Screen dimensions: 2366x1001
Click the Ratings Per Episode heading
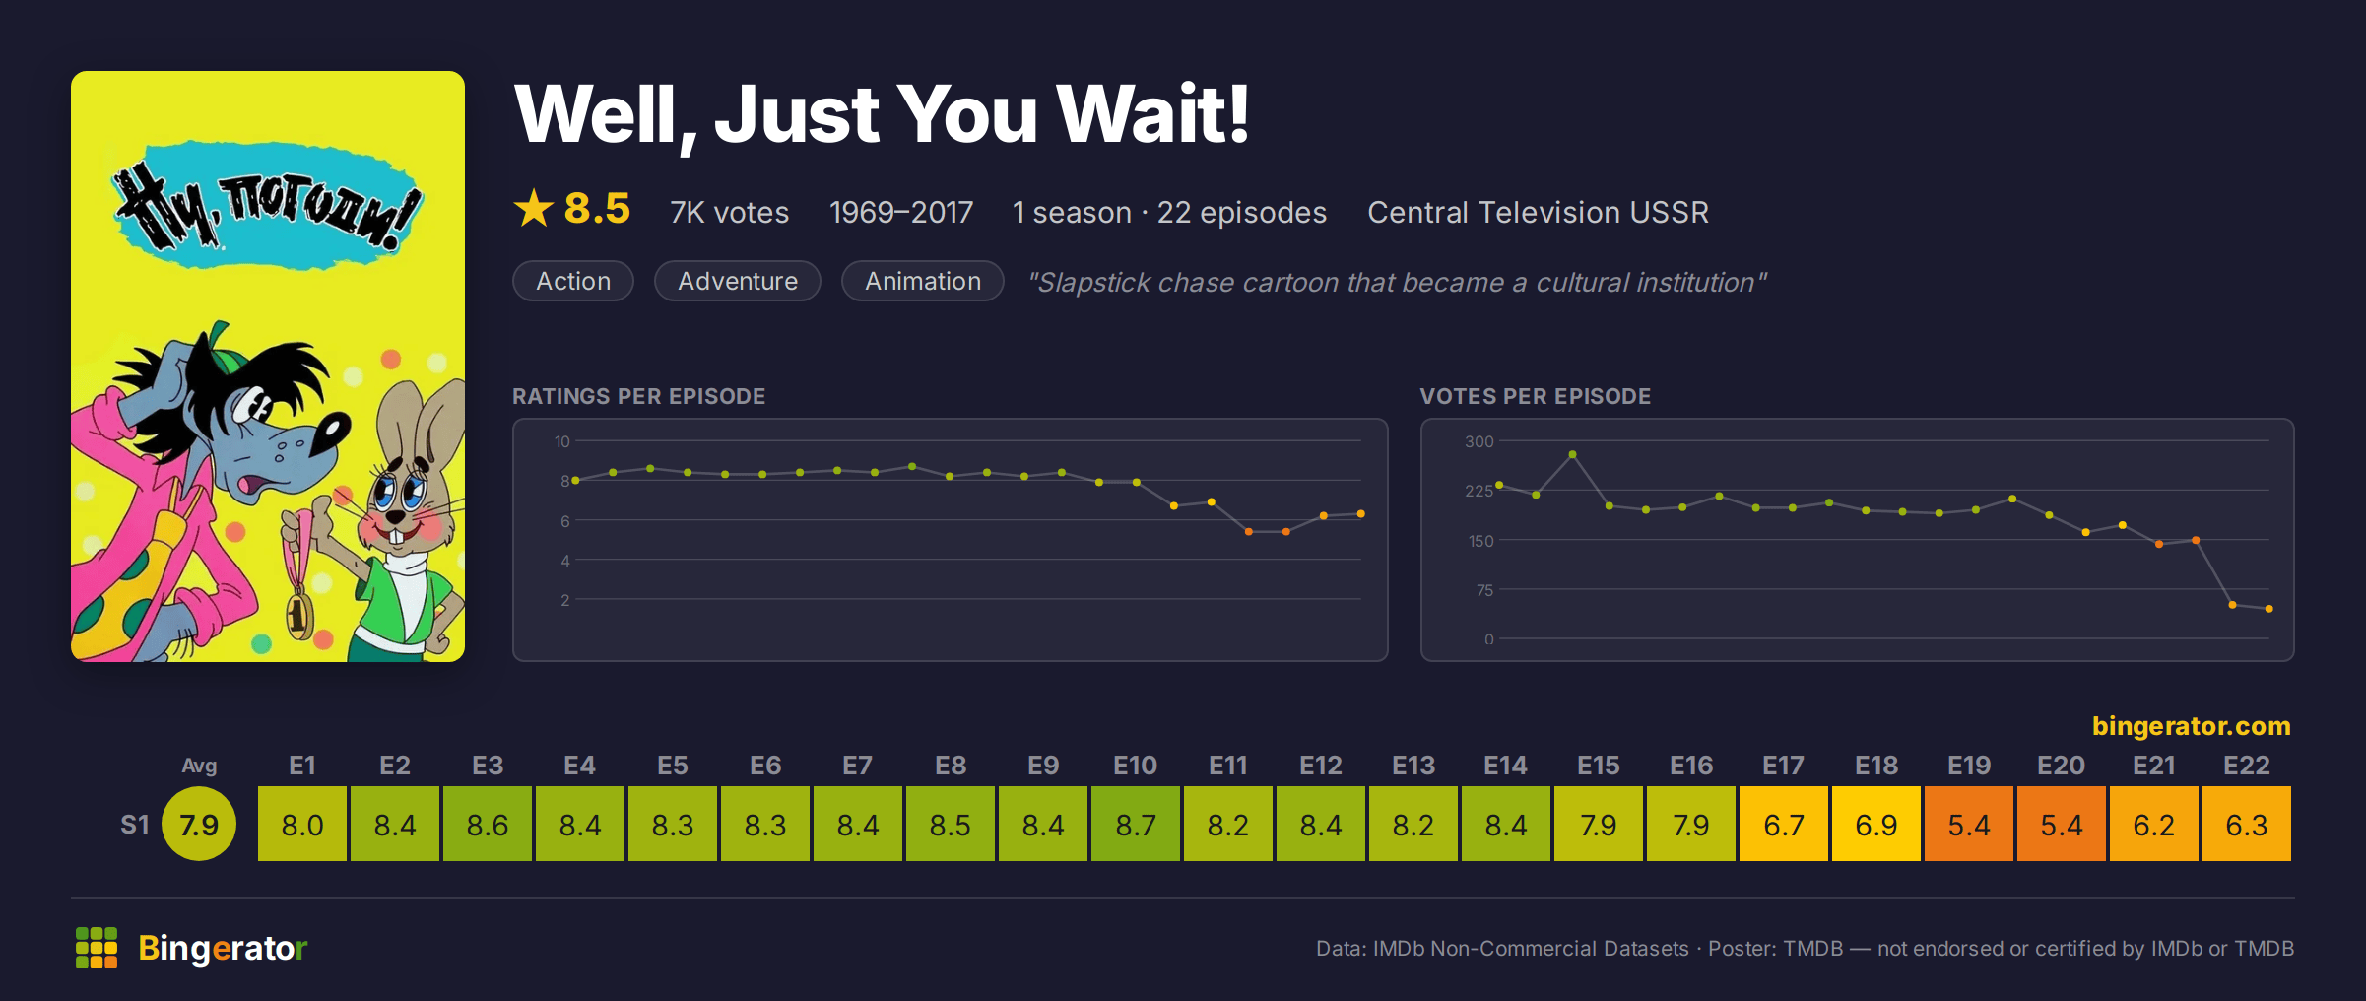[x=639, y=396]
